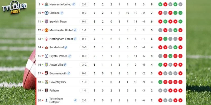Click Fulham's first grey draw indicator
Viewport: 211px width, 105px height.
(x=160, y=91)
